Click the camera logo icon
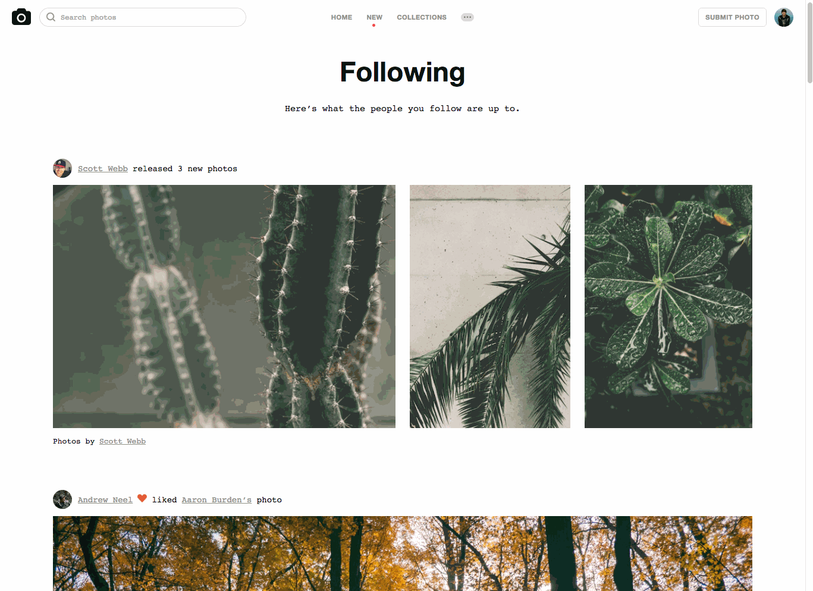Viewport: 813px width, 591px height. tap(21, 17)
